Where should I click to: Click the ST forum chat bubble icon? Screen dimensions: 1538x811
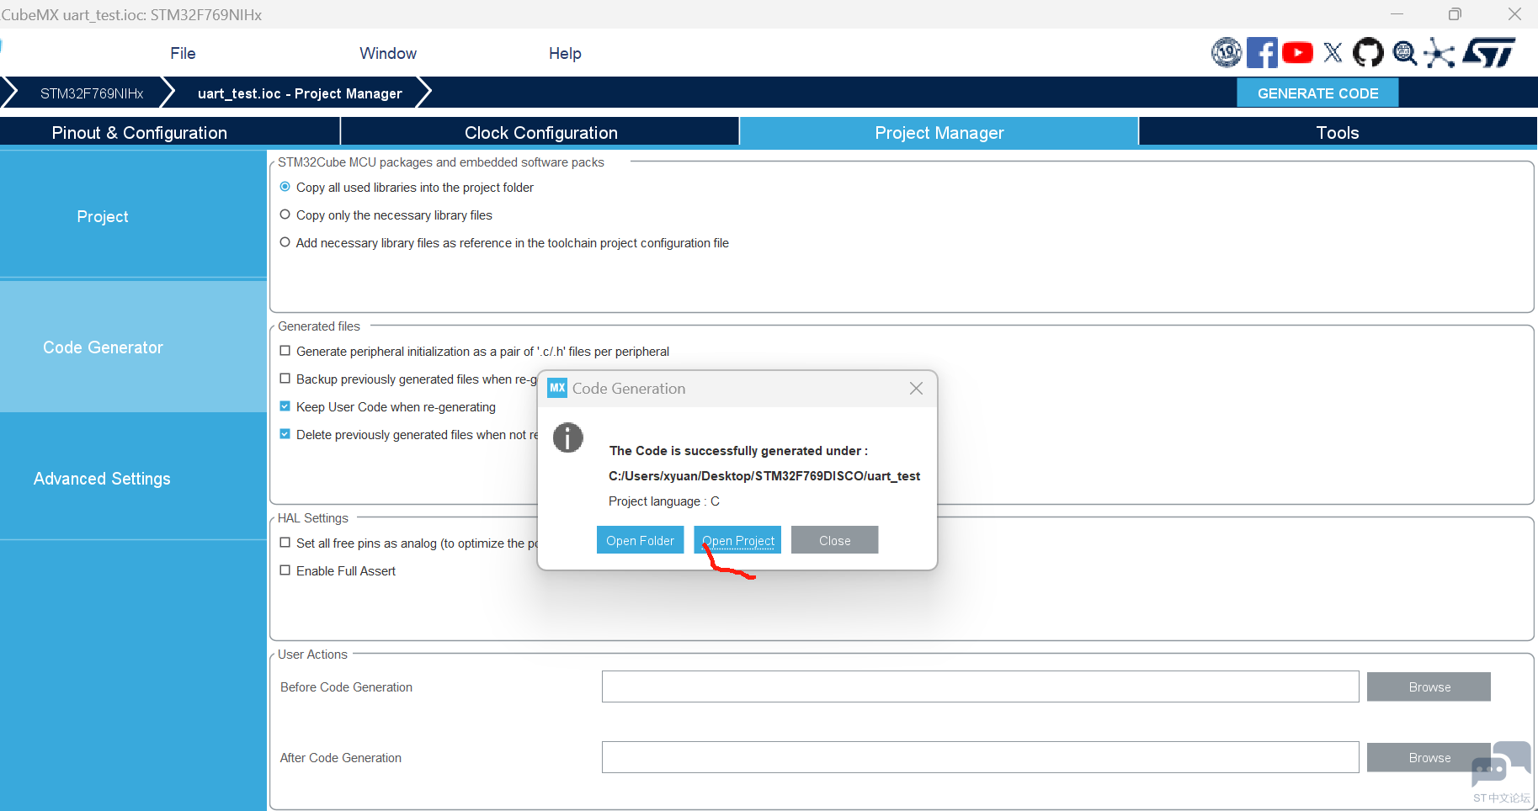tap(1501, 765)
